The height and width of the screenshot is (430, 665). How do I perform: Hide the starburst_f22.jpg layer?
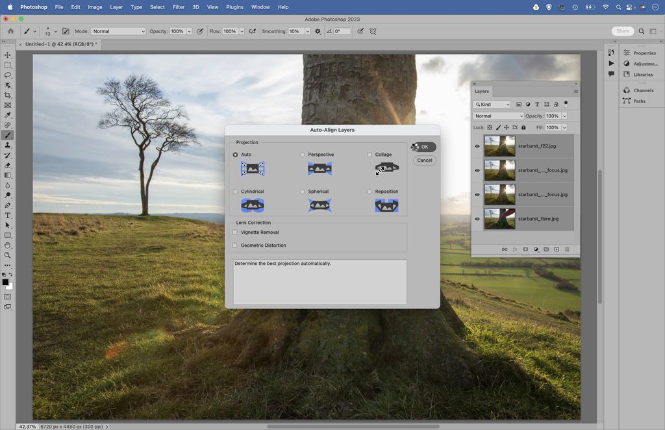[477, 146]
